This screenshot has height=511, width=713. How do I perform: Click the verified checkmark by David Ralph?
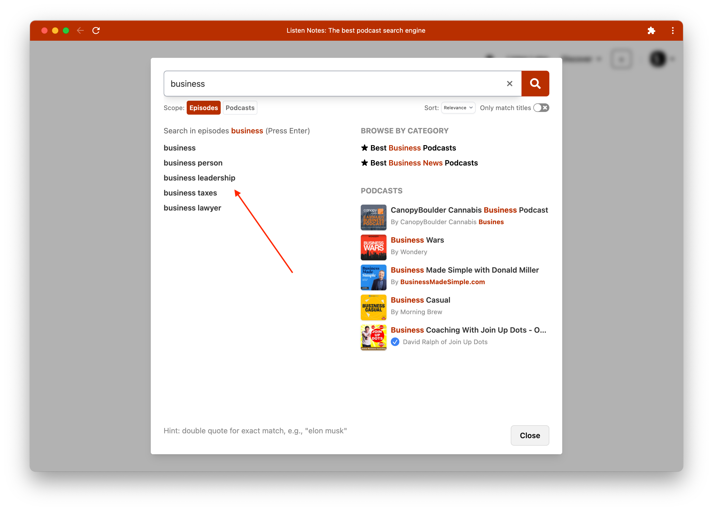[x=395, y=342]
